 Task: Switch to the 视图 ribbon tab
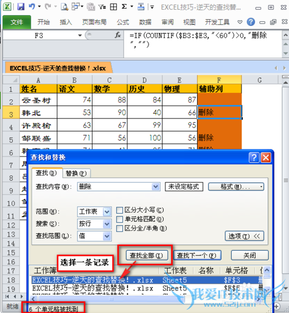(x=189, y=22)
